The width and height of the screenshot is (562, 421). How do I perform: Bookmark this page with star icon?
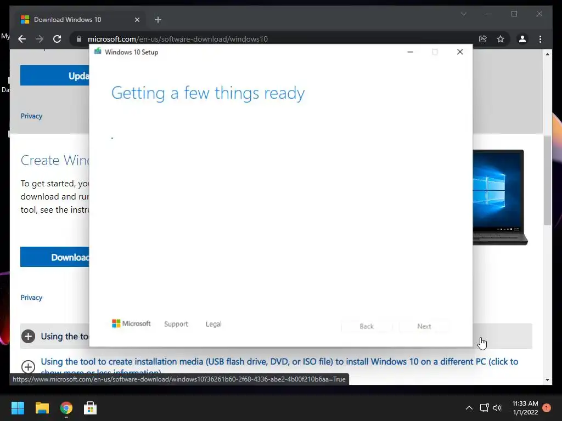(x=501, y=39)
